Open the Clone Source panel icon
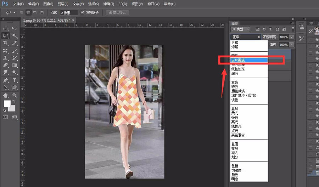Screen dimensions: 319x187 click(x=302, y=27)
